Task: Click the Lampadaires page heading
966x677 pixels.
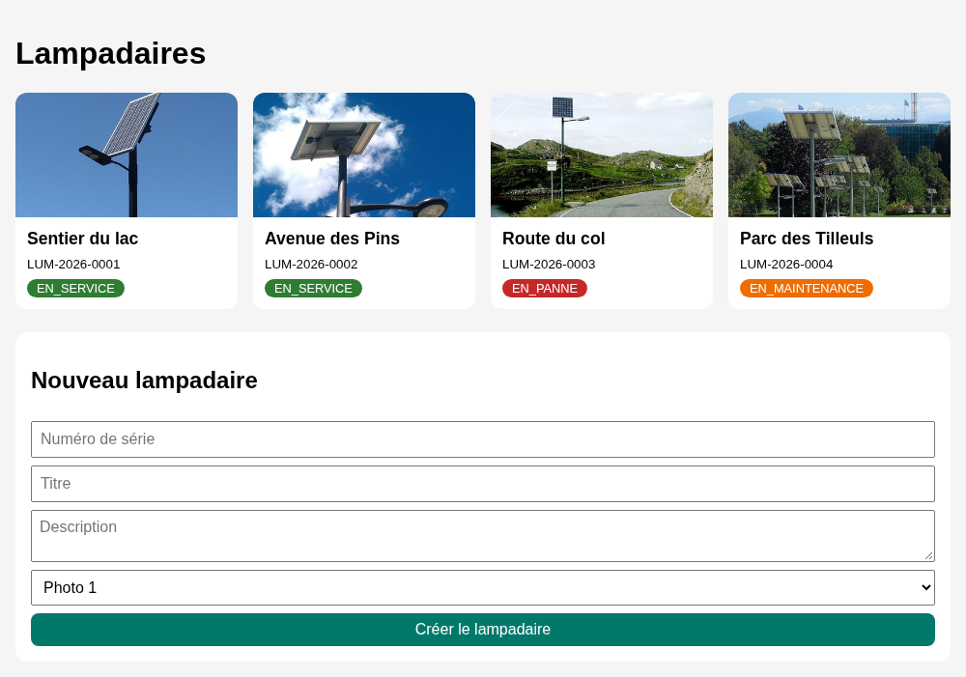Action: click(111, 53)
